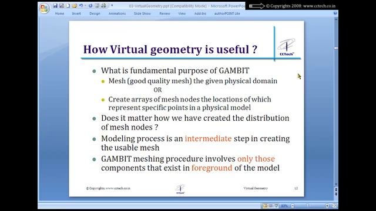Click the zoom percentage level
Image resolution: width=376 pixels, height=211 pixels.
pyautogui.click(x=284, y=206)
